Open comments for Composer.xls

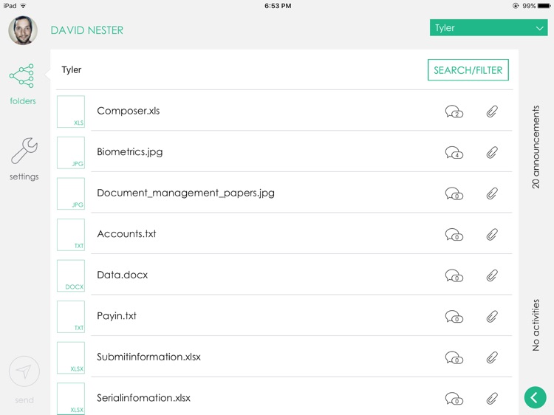tap(454, 112)
